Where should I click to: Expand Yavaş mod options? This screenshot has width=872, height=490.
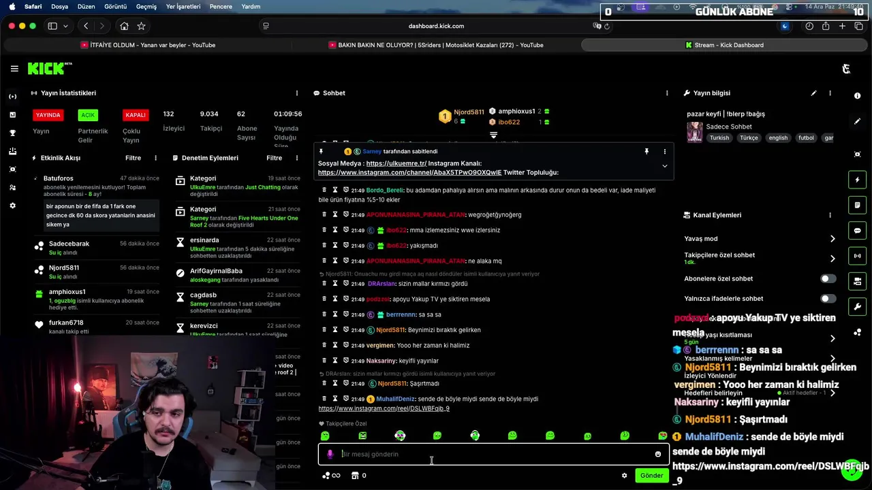[832, 239]
